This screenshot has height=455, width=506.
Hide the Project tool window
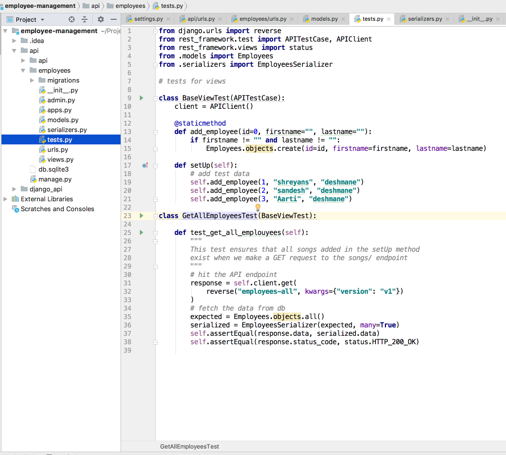coord(114,19)
